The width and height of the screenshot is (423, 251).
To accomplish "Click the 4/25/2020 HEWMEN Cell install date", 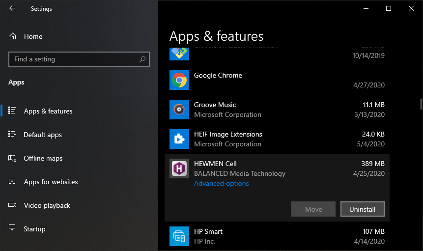I will 369,173.
